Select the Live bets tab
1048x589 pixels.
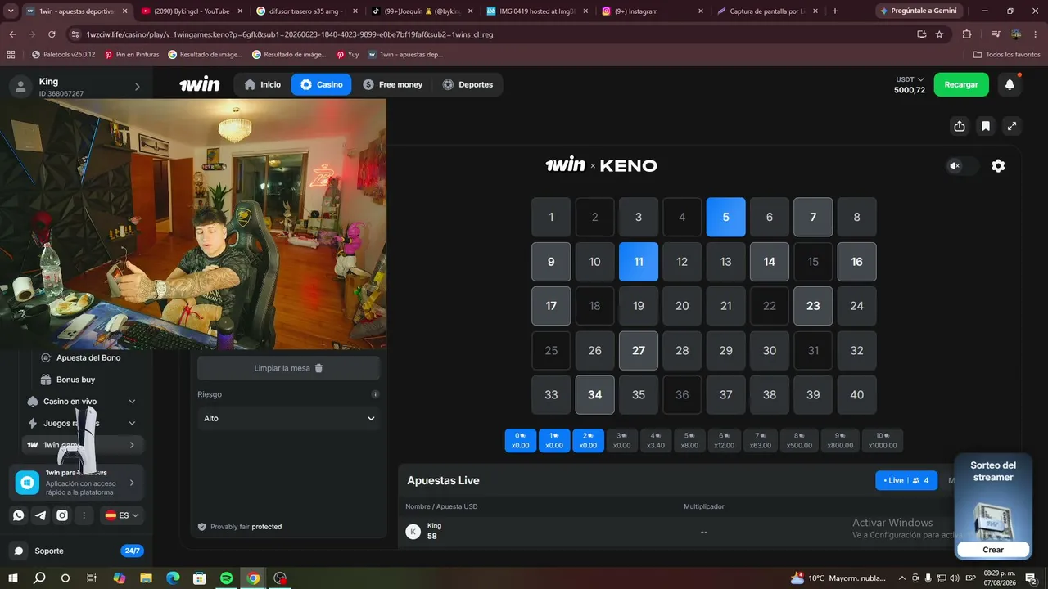pyautogui.click(x=906, y=480)
